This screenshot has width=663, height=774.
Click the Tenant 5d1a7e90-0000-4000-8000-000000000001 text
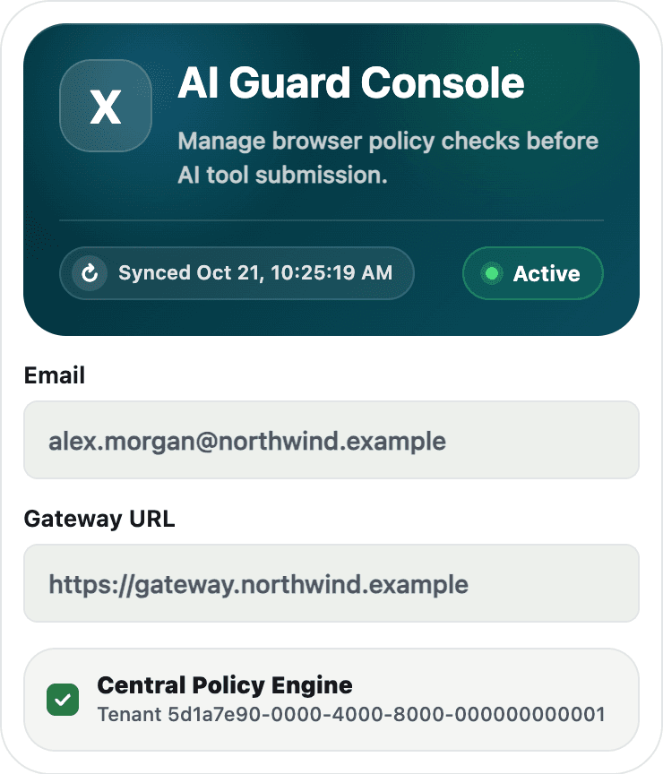point(351,714)
